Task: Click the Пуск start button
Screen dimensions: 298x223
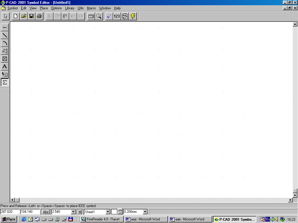Action: point(9,219)
